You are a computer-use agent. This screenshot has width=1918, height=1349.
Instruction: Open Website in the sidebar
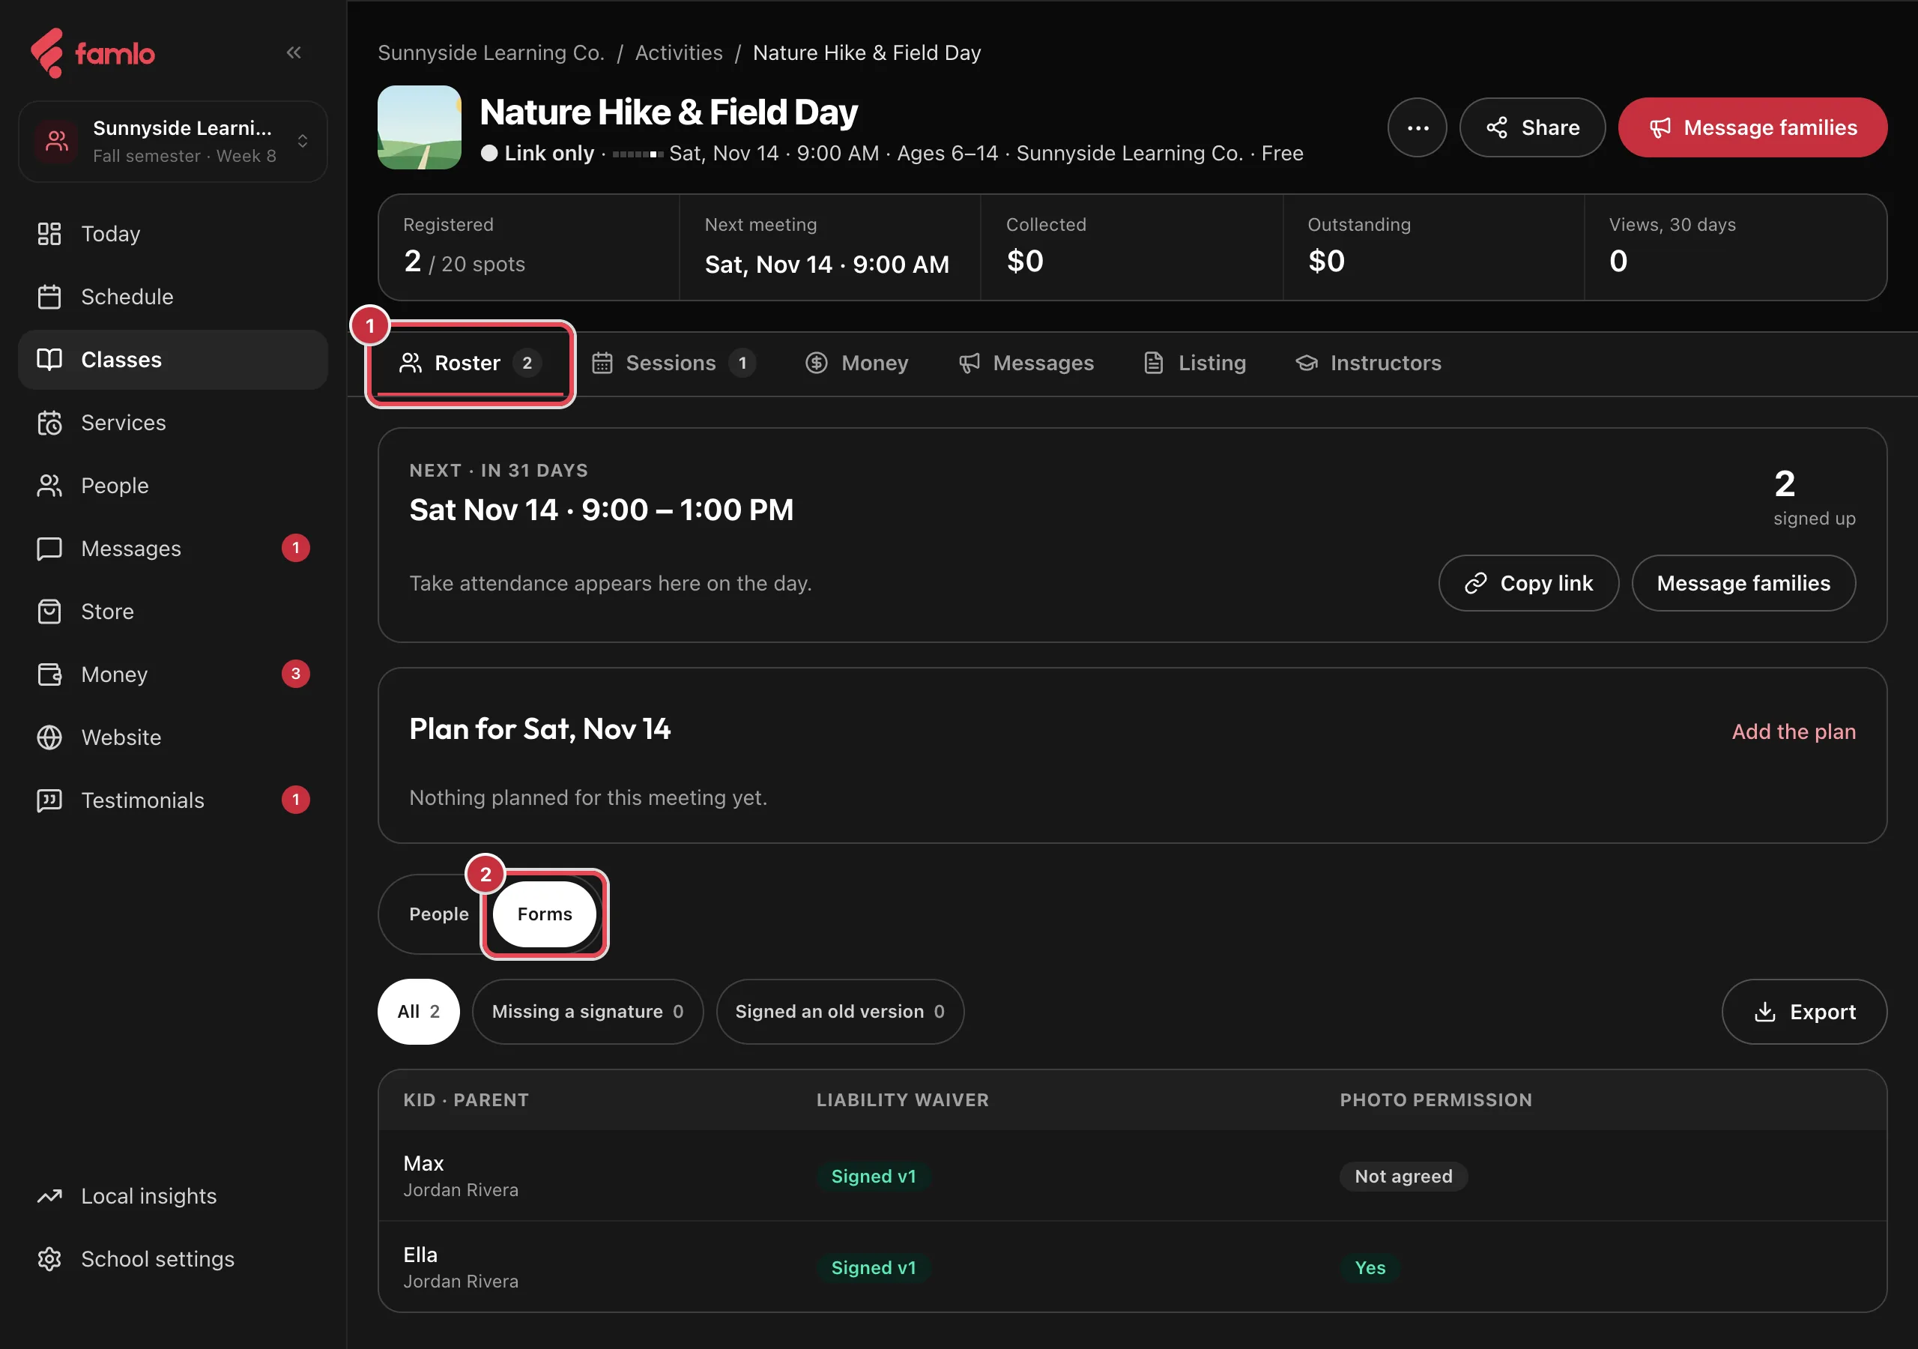tap(173, 737)
